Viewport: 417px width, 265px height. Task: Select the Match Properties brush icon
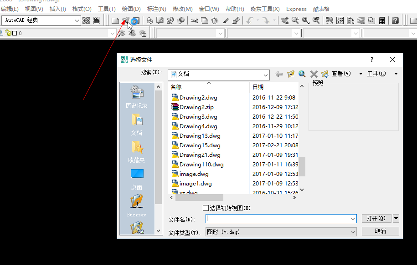[x=226, y=20]
